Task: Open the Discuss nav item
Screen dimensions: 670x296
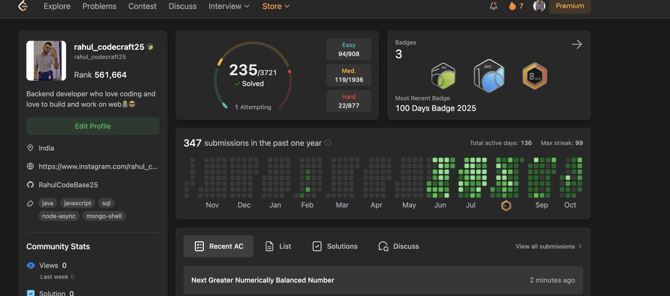Action: pyautogui.click(x=183, y=6)
